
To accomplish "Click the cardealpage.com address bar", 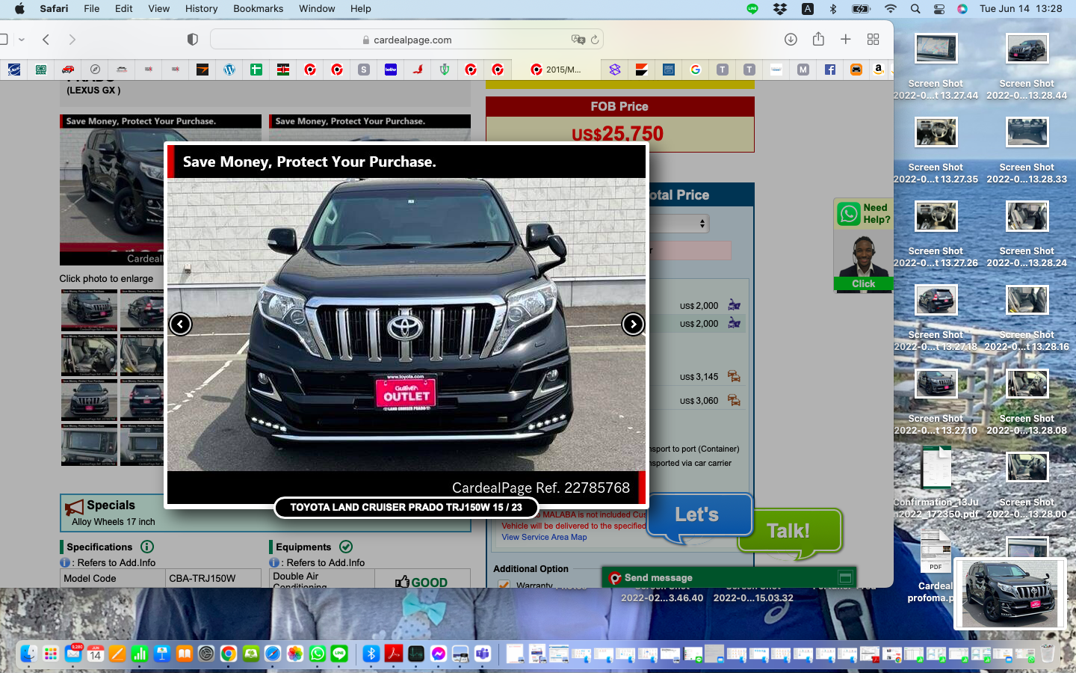I will 407,40.
